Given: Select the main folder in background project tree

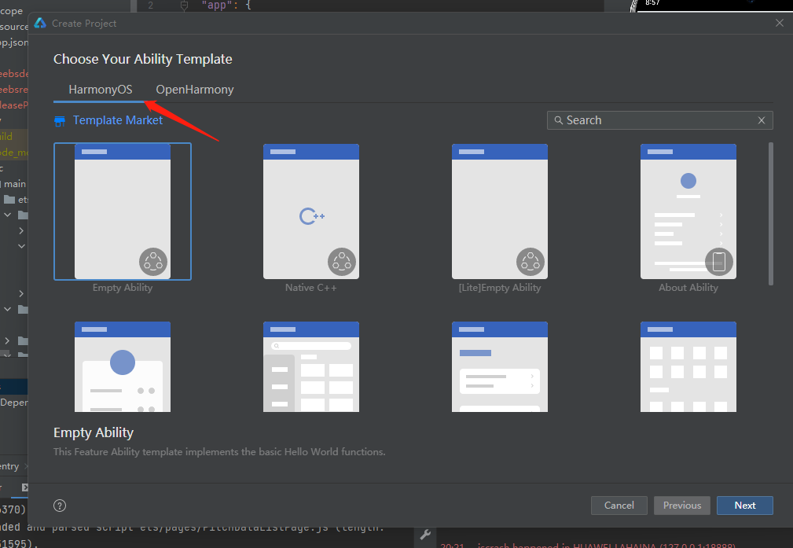Looking at the screenshot, I should 13,184.
